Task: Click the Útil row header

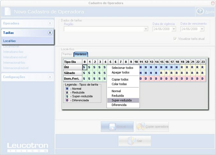Action: pyautogui.click(x=73, y=67)
